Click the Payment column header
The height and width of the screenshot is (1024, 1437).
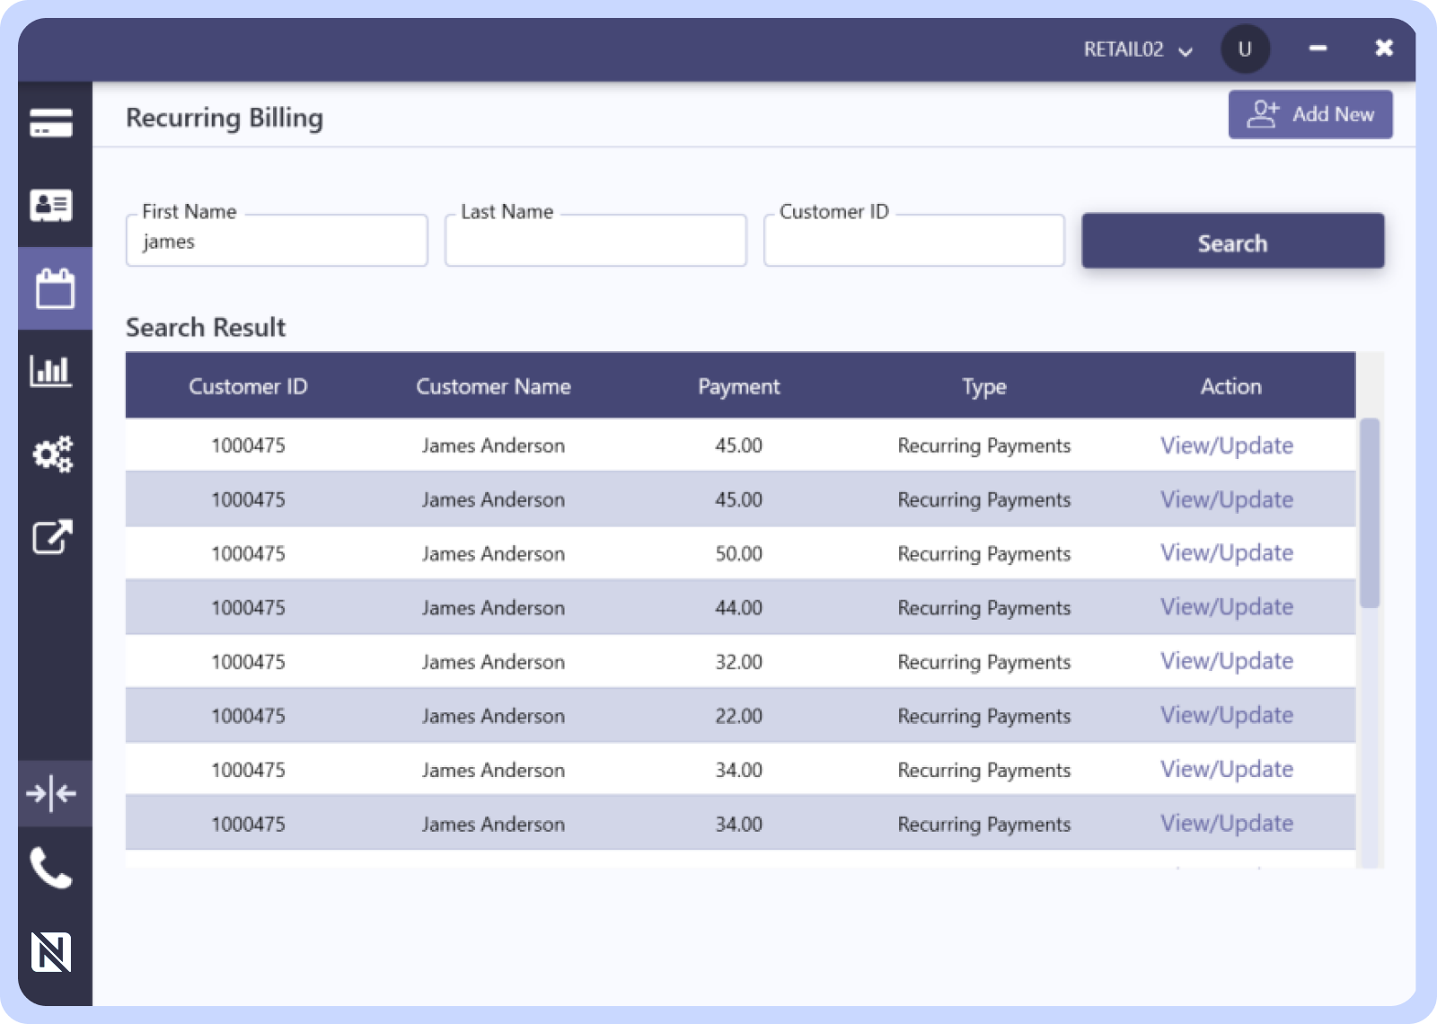click(739, 386)
